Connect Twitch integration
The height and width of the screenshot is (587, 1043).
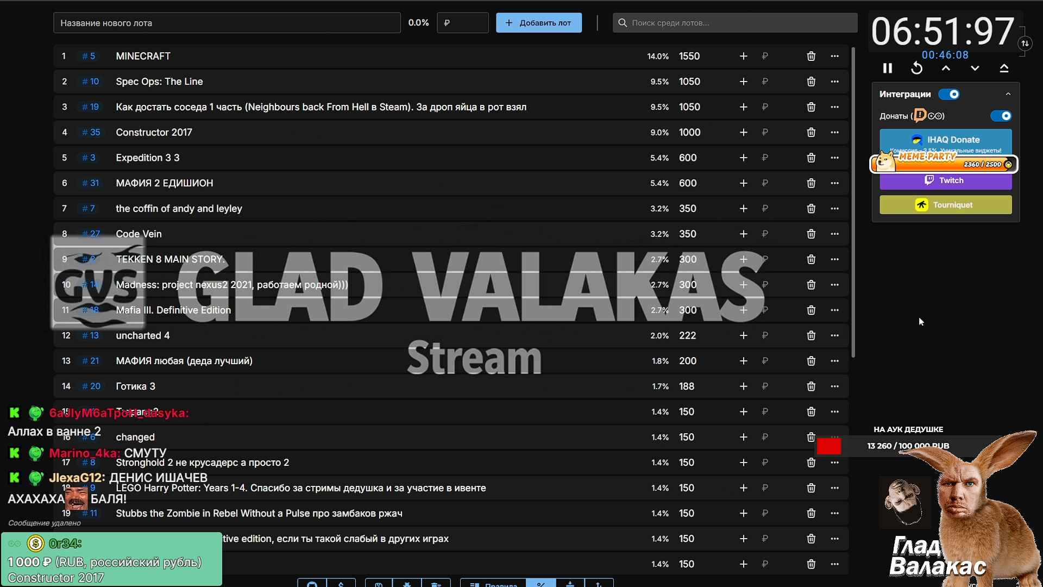(945, 181)
